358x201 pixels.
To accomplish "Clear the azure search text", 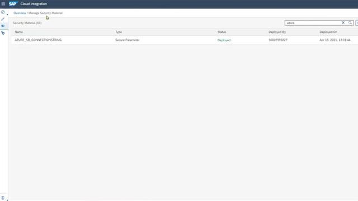I will 343,23.
